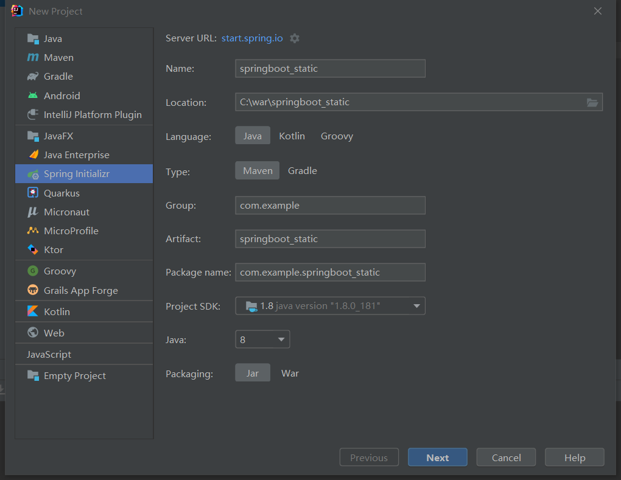Viewport: 621px width, 480px height.
Task: Click the Java Enterprise flame icon
Action: [33, 155]
